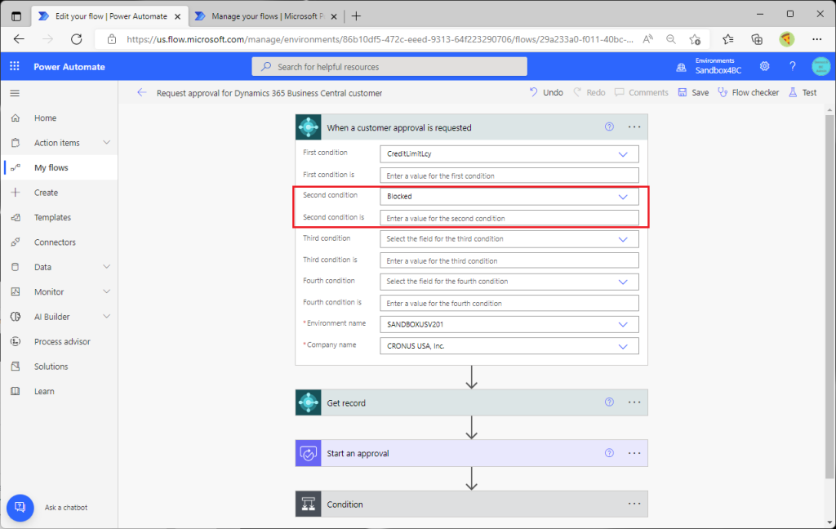Expand the Data sidebar group

[107, 267]
